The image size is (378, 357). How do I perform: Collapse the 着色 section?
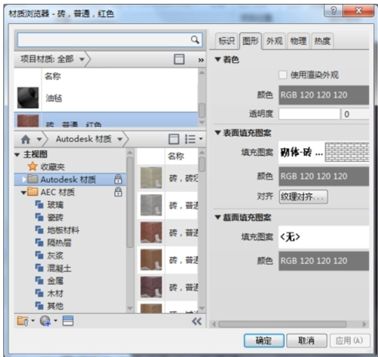click(218, 59)
